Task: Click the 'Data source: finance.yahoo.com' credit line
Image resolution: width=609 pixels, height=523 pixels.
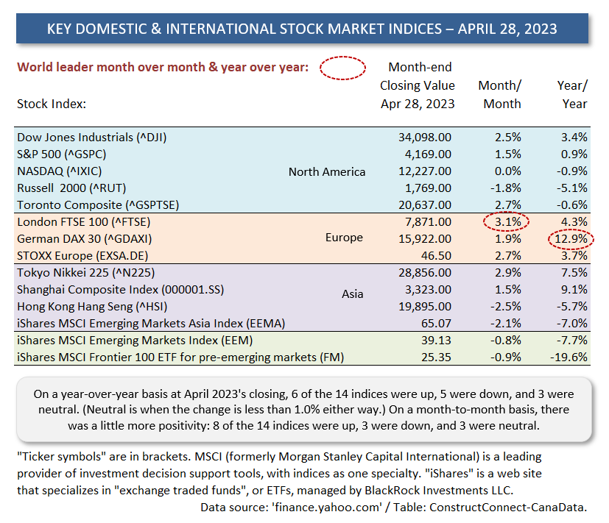Action: click(x=393, y=508)
